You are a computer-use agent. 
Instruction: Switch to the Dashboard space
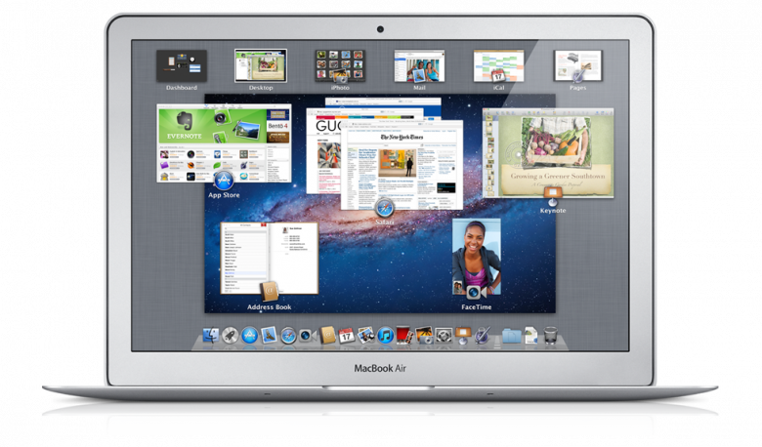[x=182, y=65]
